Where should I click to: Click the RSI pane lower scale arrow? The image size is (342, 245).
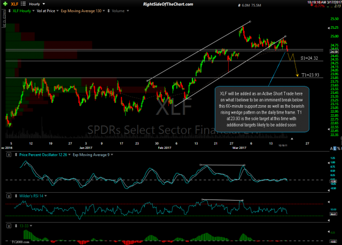click(x=329, y=220)
